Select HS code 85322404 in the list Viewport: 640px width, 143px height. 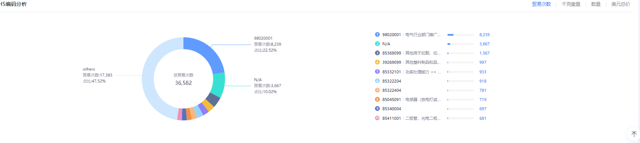click(x=392, y=90)
